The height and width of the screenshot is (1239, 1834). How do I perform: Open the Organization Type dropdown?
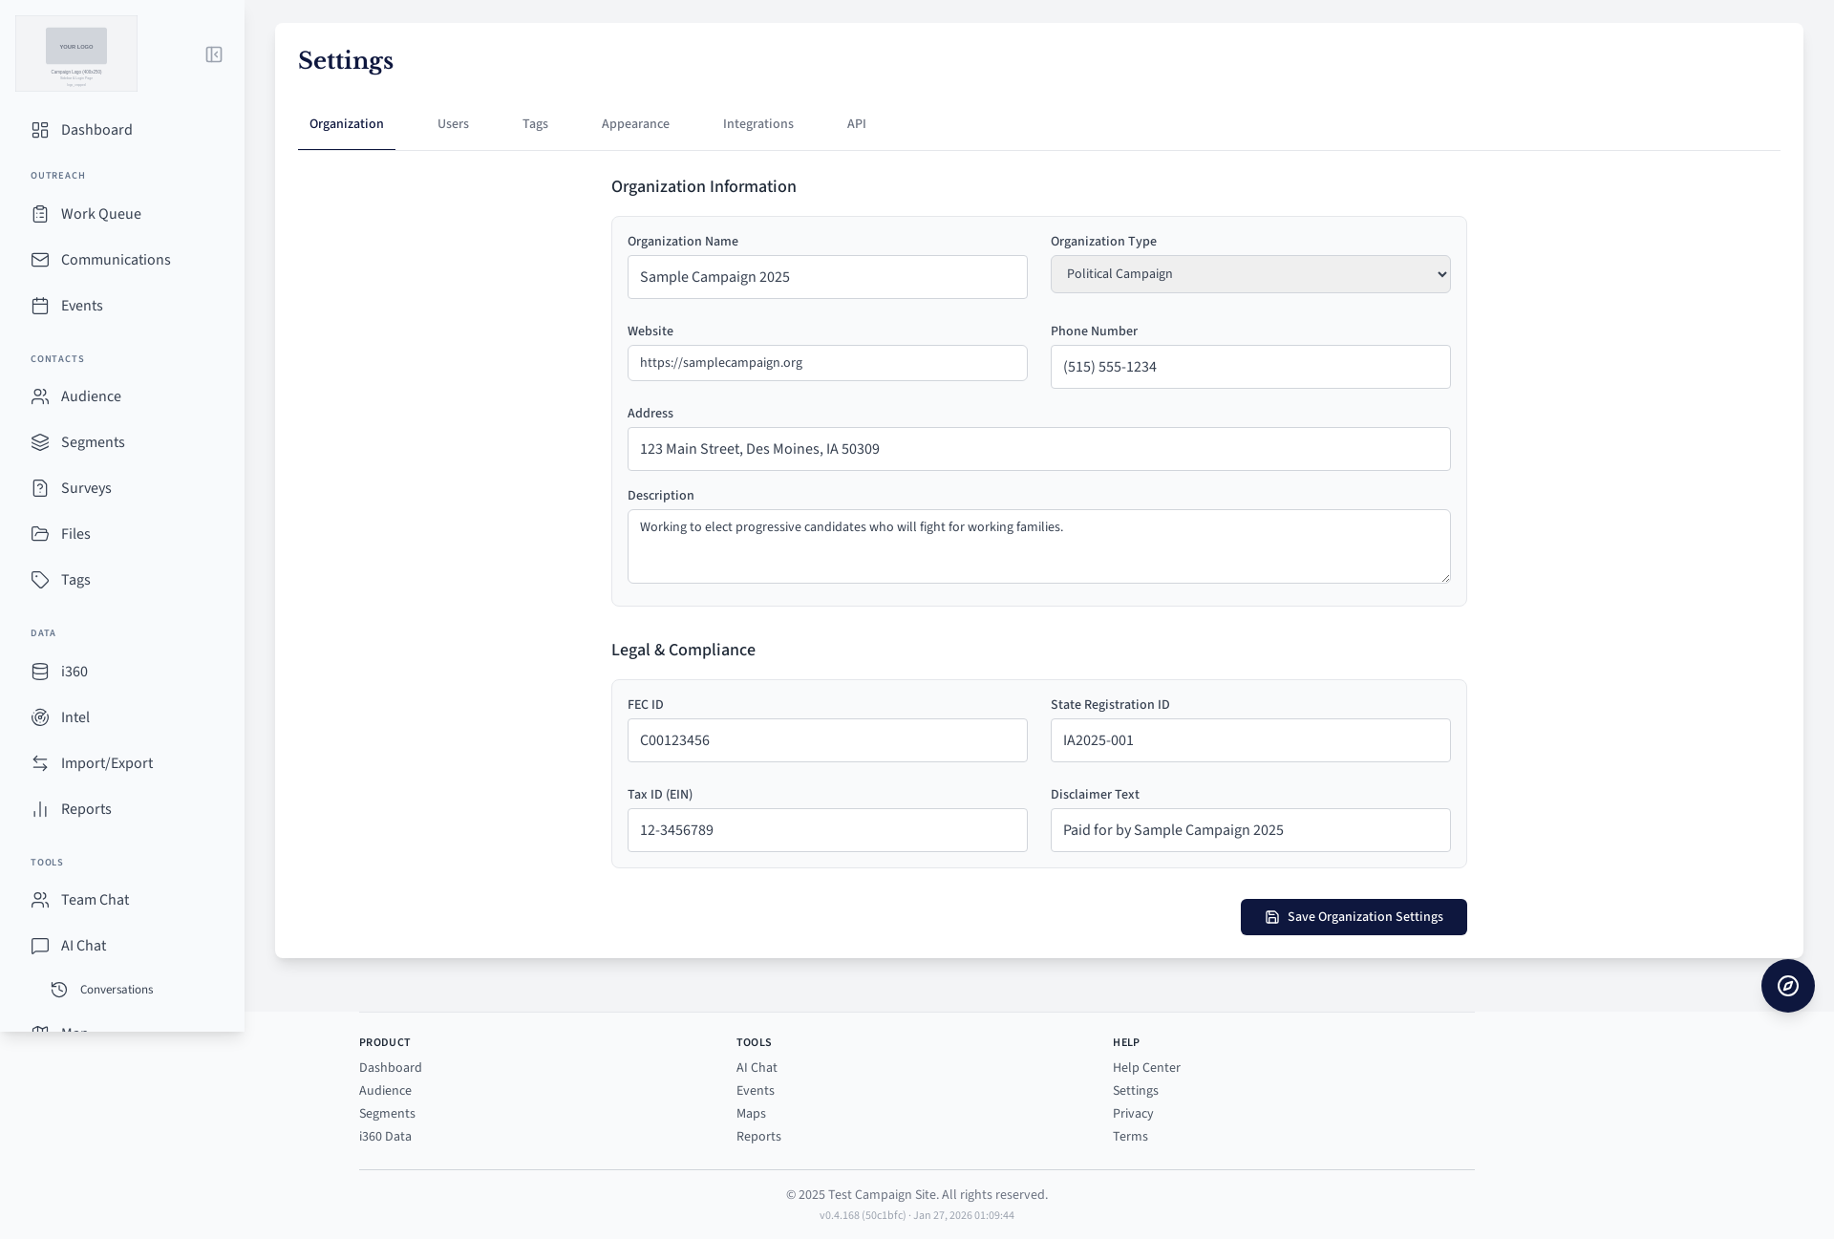(x=1249, y=274)
